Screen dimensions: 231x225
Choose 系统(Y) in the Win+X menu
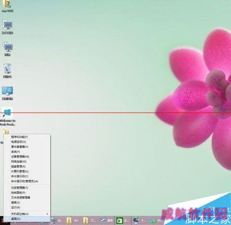coord(27,151)
